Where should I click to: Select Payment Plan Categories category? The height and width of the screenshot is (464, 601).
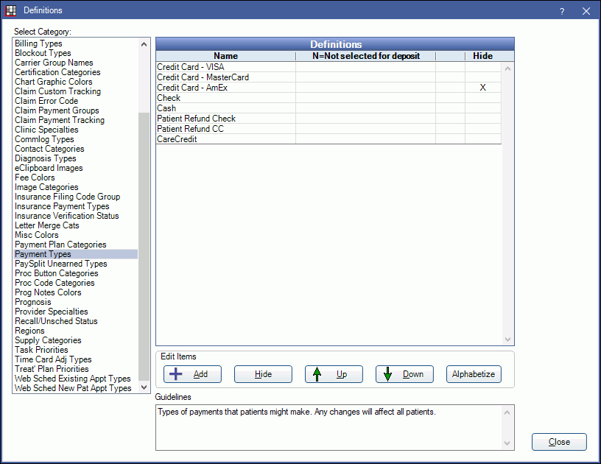(x=76, y=245)
